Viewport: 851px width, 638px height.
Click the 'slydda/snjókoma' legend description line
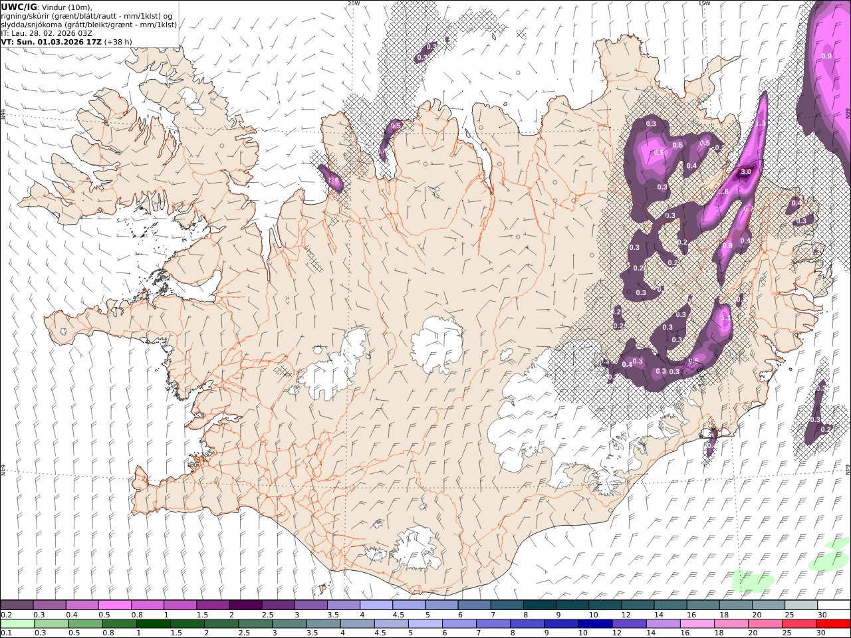click(89, 25)
